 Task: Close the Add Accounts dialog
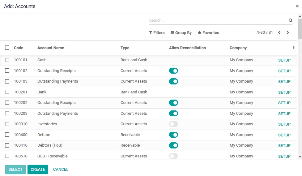[x=297, y=6]
